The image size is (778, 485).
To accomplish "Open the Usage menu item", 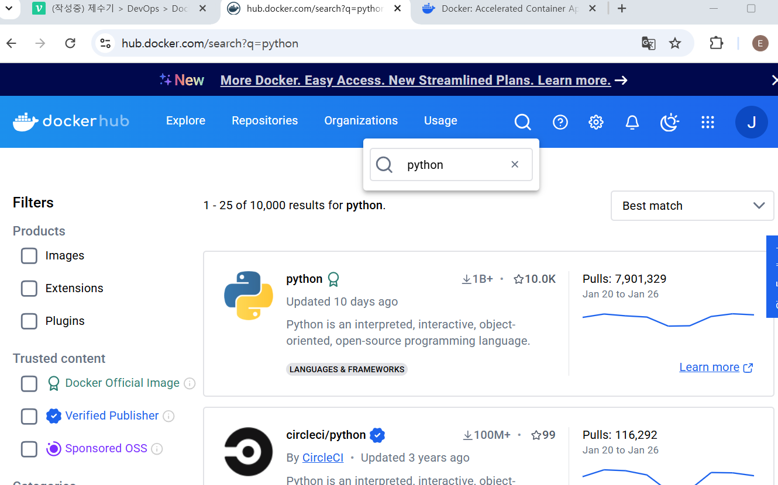I will coord(440,120).
